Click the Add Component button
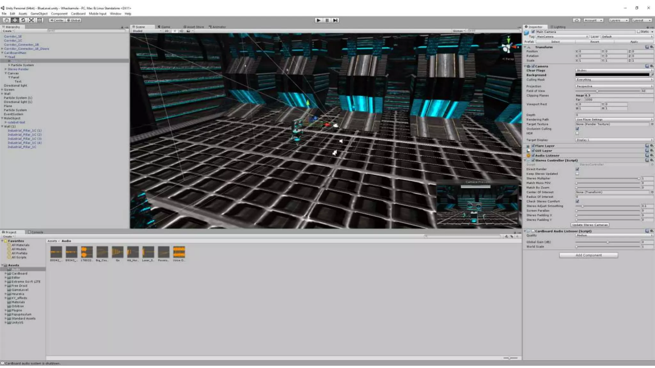This screenshot has width=655, height=368. [x=588, y=255]
